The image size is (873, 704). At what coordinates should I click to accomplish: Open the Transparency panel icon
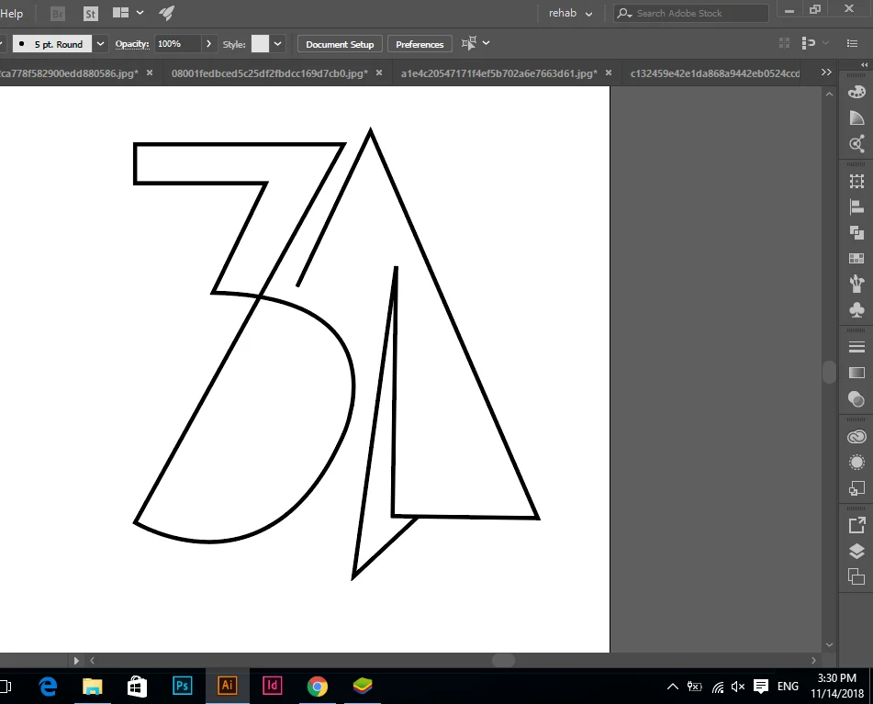coord(856,398)
